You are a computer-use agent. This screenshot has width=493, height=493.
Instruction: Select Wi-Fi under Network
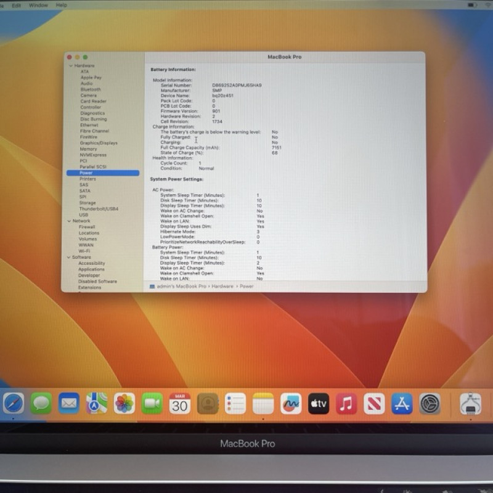click(84, 251)
